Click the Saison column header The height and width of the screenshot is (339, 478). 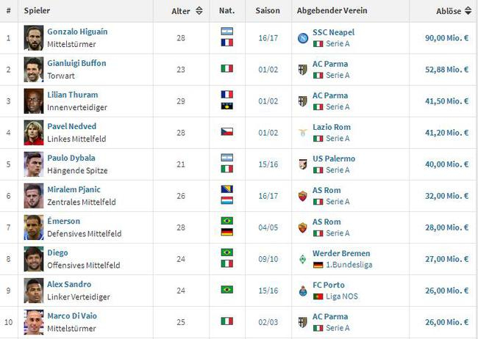coord(267,12)
